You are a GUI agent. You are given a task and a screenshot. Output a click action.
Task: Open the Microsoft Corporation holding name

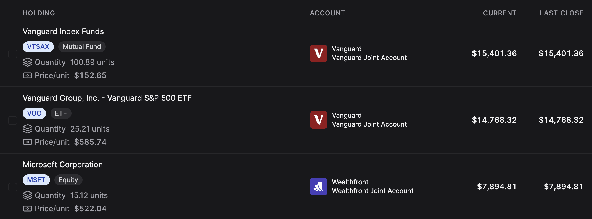[63, 165]
